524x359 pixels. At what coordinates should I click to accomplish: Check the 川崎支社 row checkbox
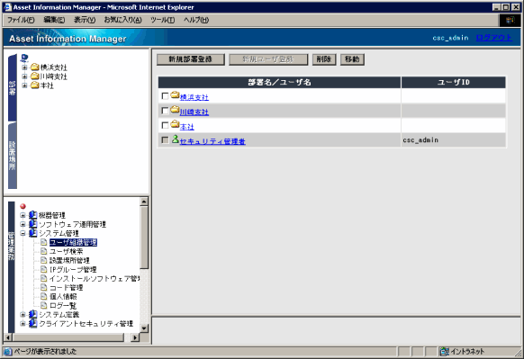coord(165,111)
